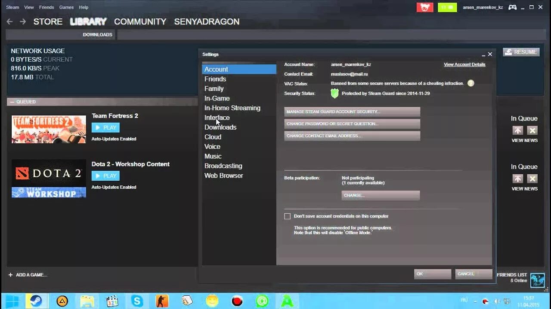This screenshot has height=309, width=551.
Task: Move Team Fortress 2 to top of queue
Action: tap(517, 130)
